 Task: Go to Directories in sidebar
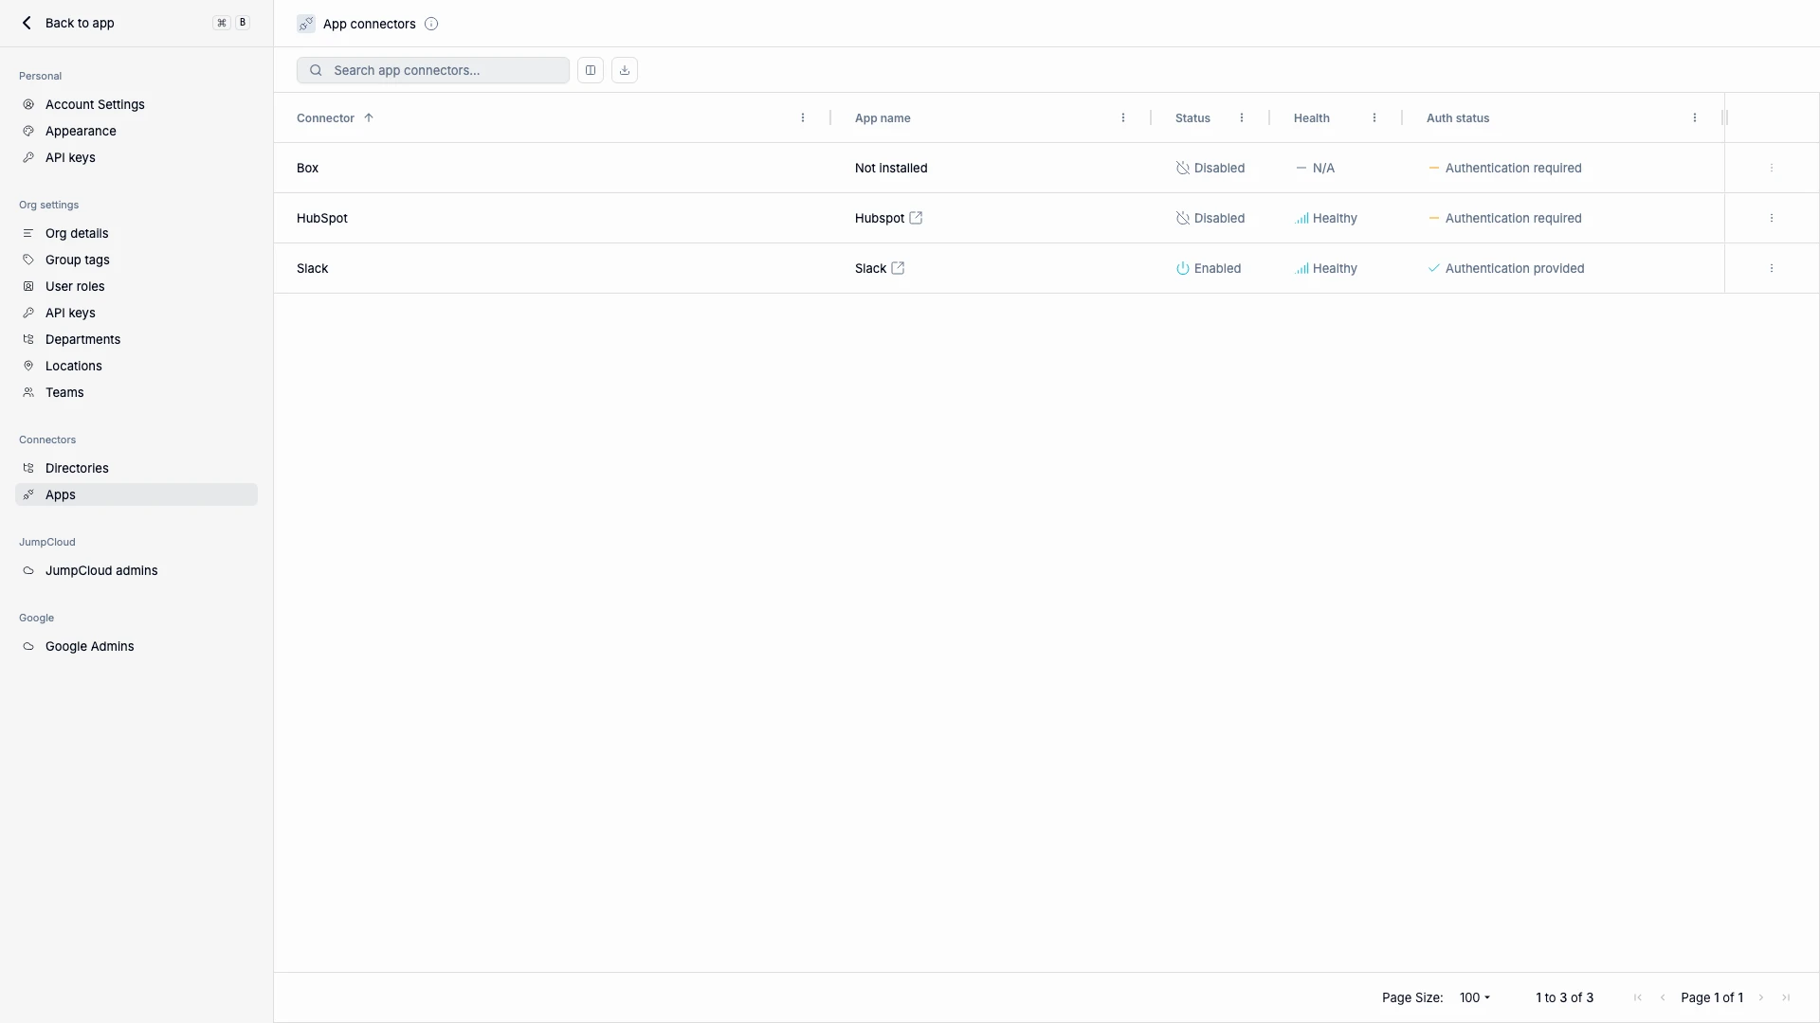tap(77, 468)
